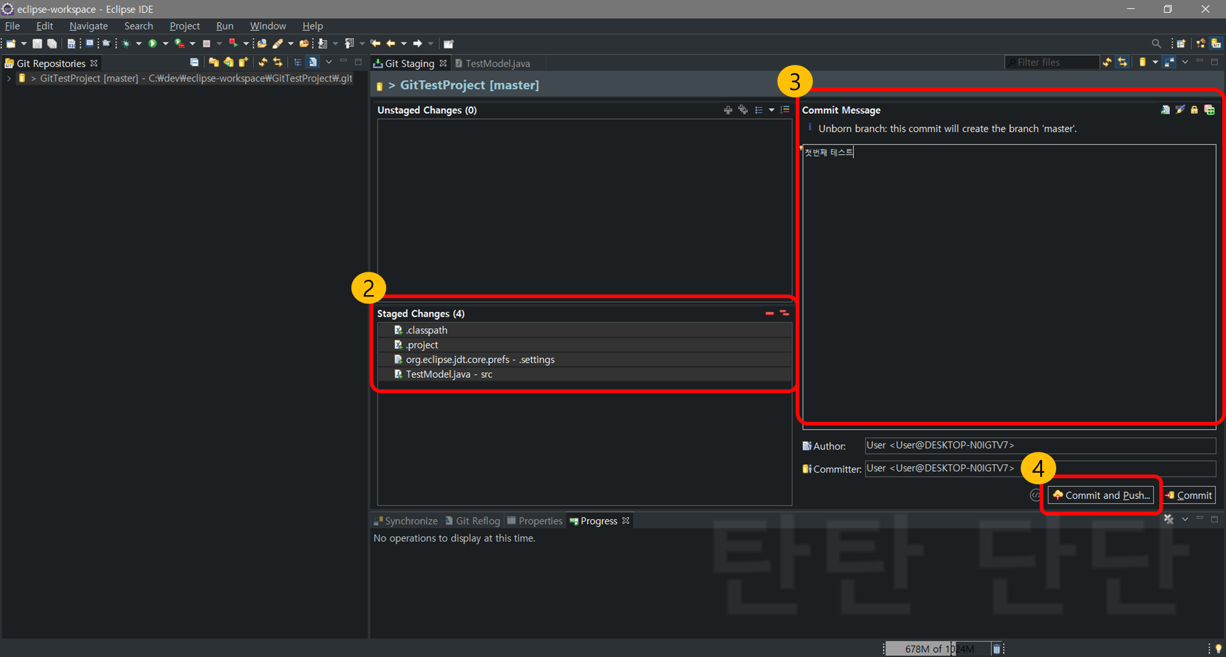
Task: Click the Author input field
Action: click(x=1040, y=445)
